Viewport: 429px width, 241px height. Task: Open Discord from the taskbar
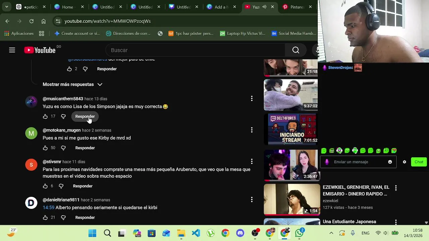240,233
